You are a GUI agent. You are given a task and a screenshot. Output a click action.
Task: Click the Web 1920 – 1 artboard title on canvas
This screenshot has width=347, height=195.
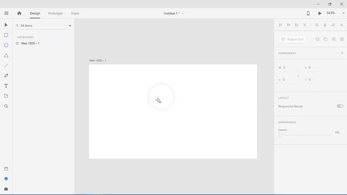(x=98, y=60)
